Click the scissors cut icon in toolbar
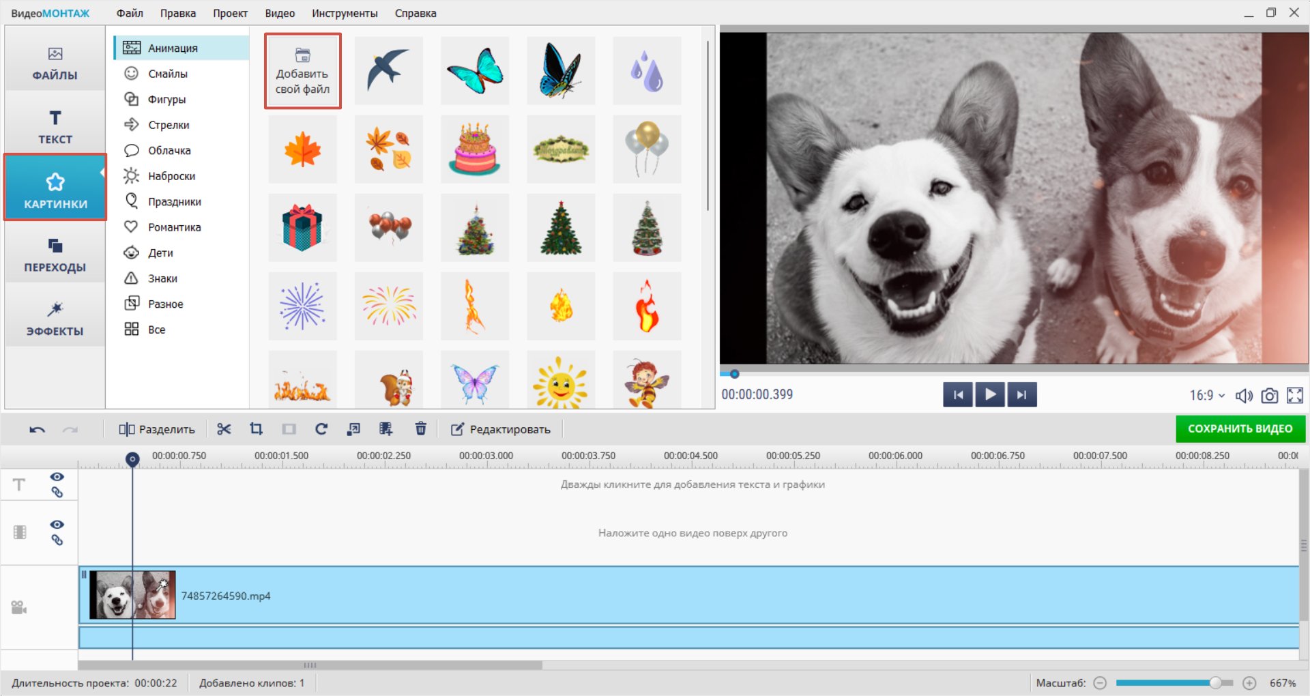The image size is (1310, 696). pyautogui.click(x=224, y=429)
